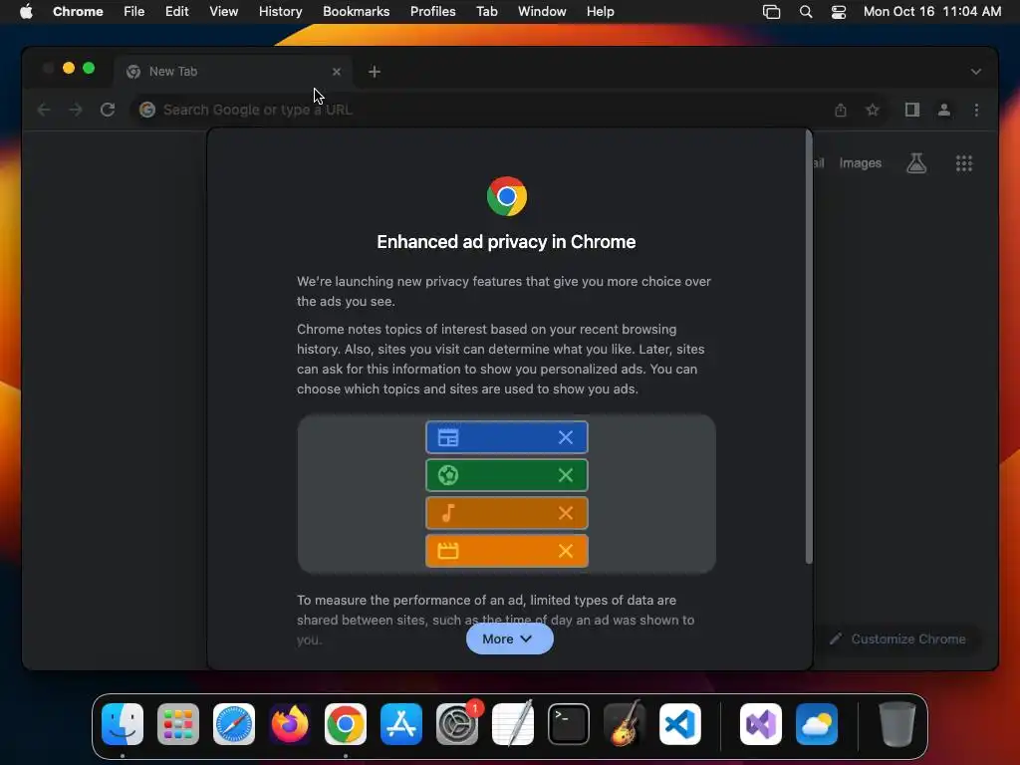Open the Window menu

point(542,12)
